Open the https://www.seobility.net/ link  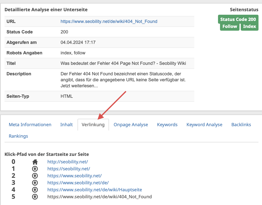(x=74, y=176)
